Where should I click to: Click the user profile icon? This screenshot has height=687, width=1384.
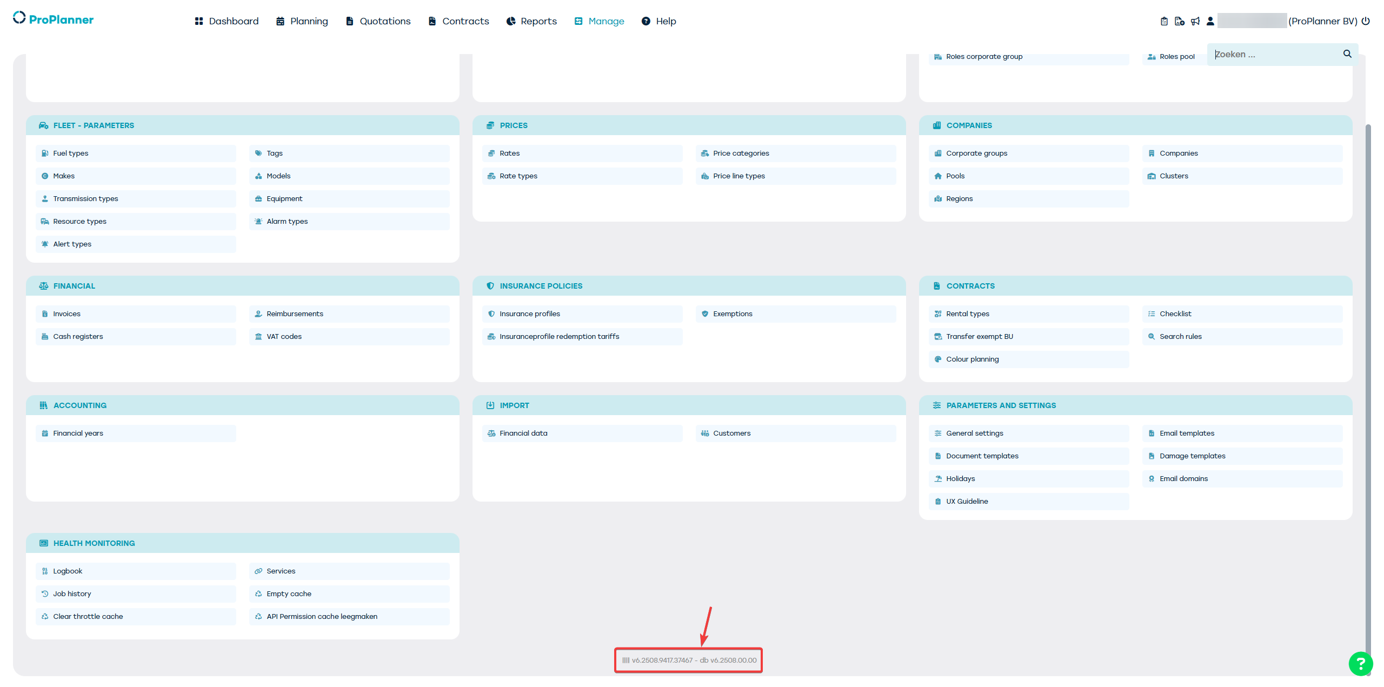(x=1210, y=21)
